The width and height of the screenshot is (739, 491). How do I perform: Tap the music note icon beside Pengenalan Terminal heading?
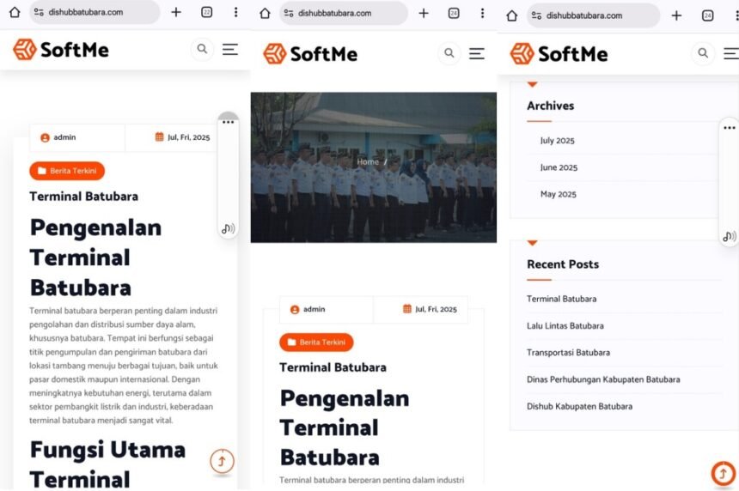pyautogui.click(x=228, y=228)
